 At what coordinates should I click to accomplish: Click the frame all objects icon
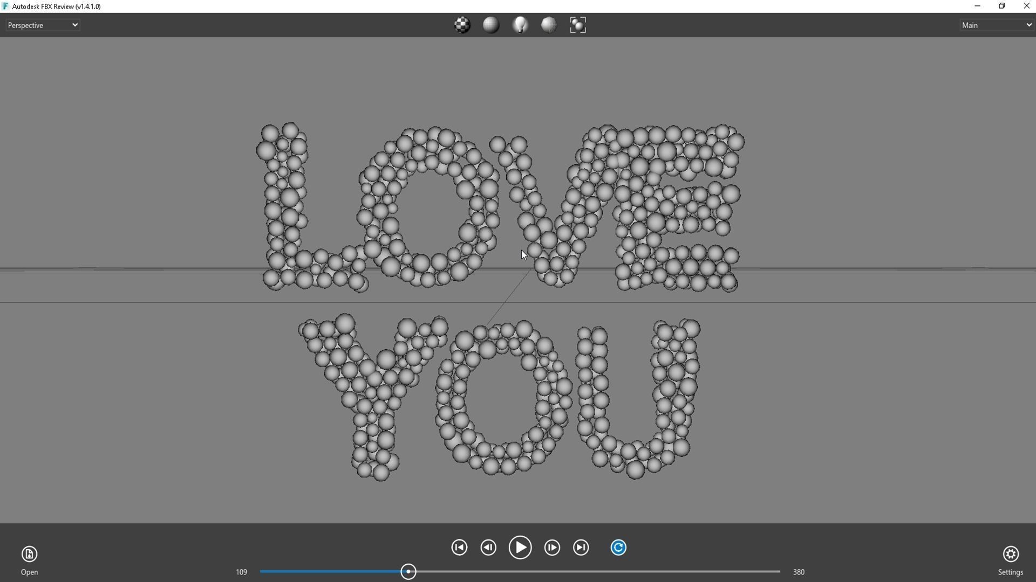(578, 25)
